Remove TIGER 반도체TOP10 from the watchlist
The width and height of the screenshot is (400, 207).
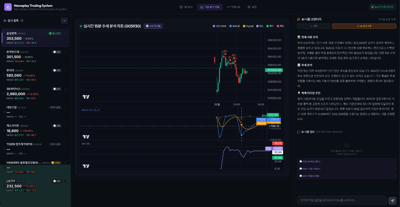(x=65, y=144)
